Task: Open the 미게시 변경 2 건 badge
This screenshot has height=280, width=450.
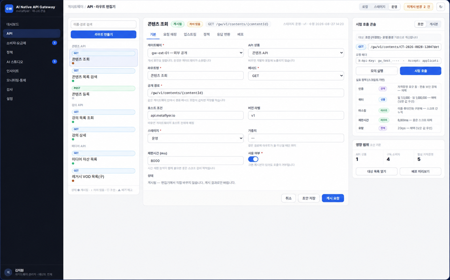Action: point(418,7)
